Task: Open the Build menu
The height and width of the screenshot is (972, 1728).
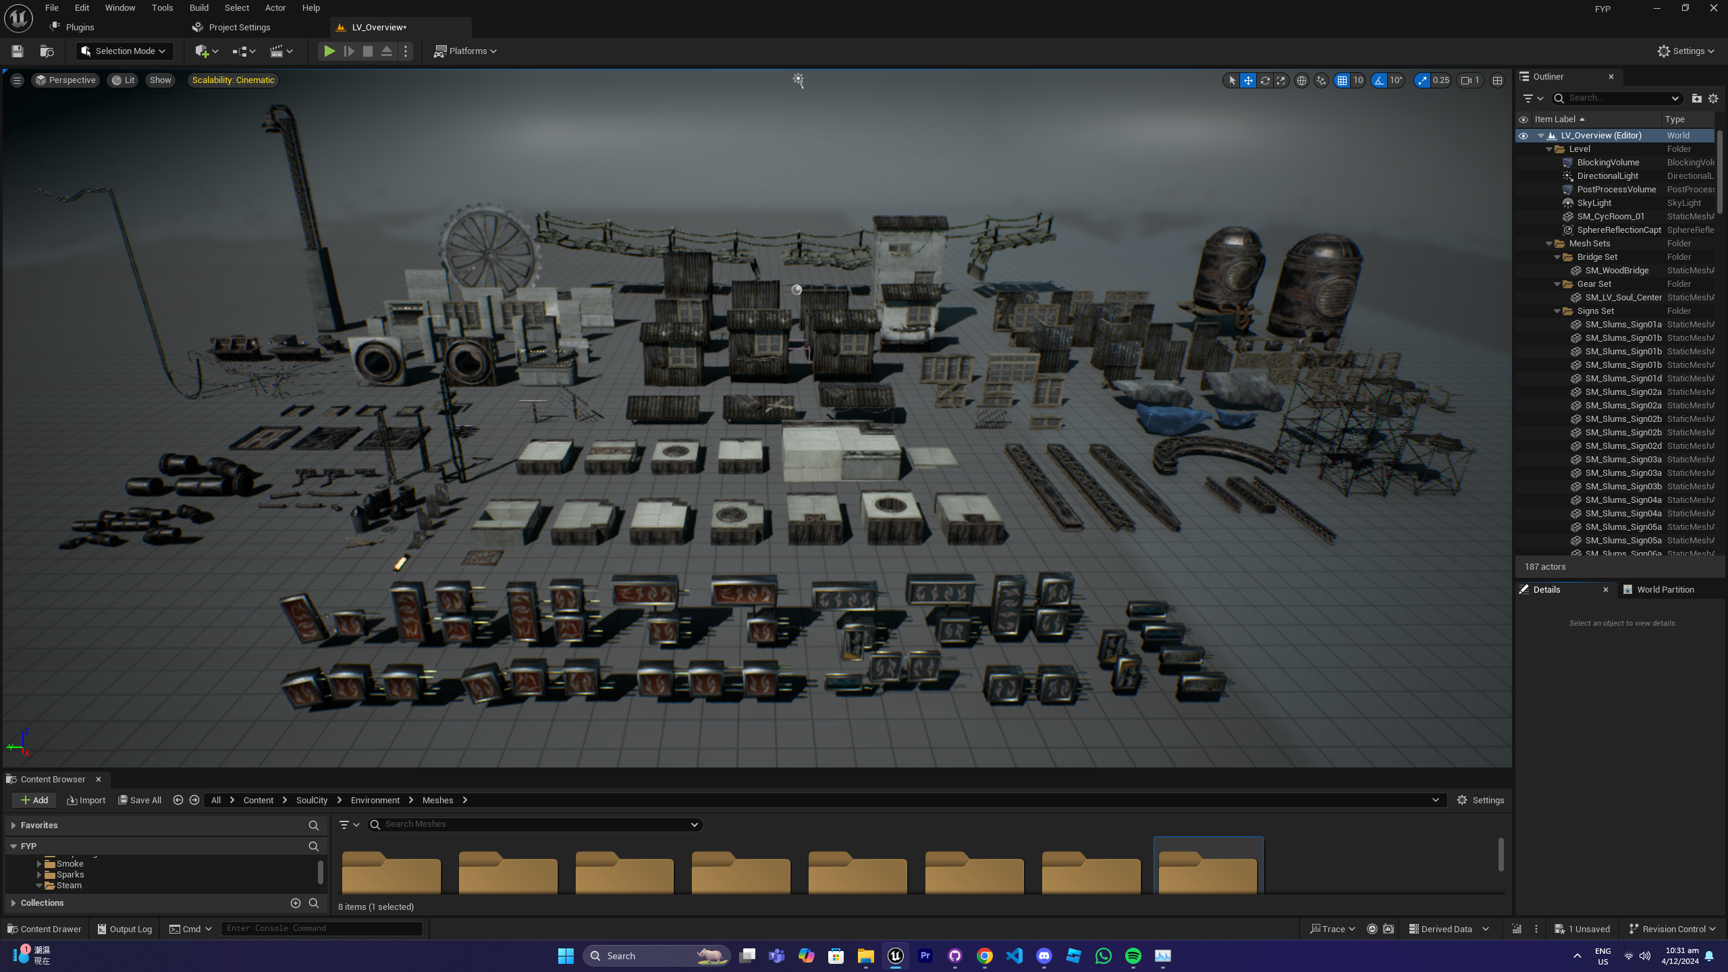Action: pos(198,8)
